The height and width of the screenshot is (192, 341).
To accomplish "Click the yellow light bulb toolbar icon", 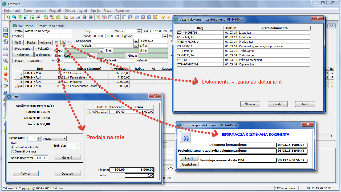I will coord(163,17).
